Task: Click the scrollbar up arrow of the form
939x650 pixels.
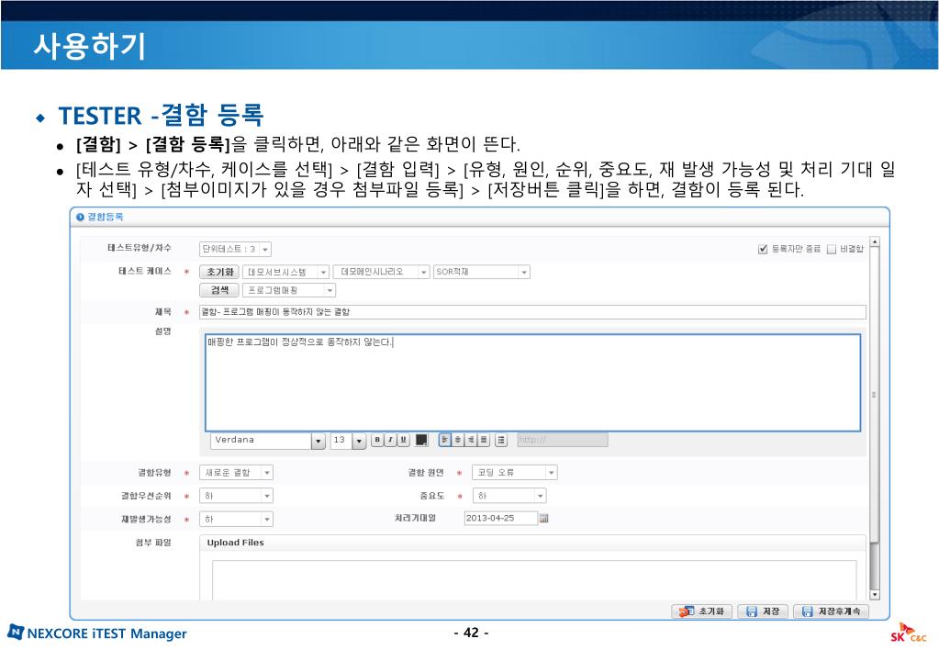Action: [x=875, y=241]
